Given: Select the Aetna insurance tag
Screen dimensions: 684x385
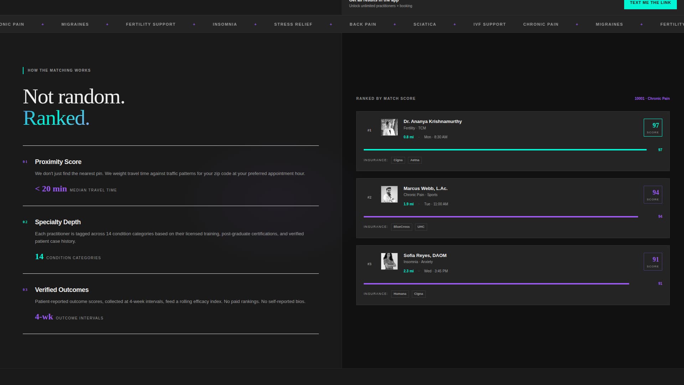Looking at the screenshot, I should (415, 160).
